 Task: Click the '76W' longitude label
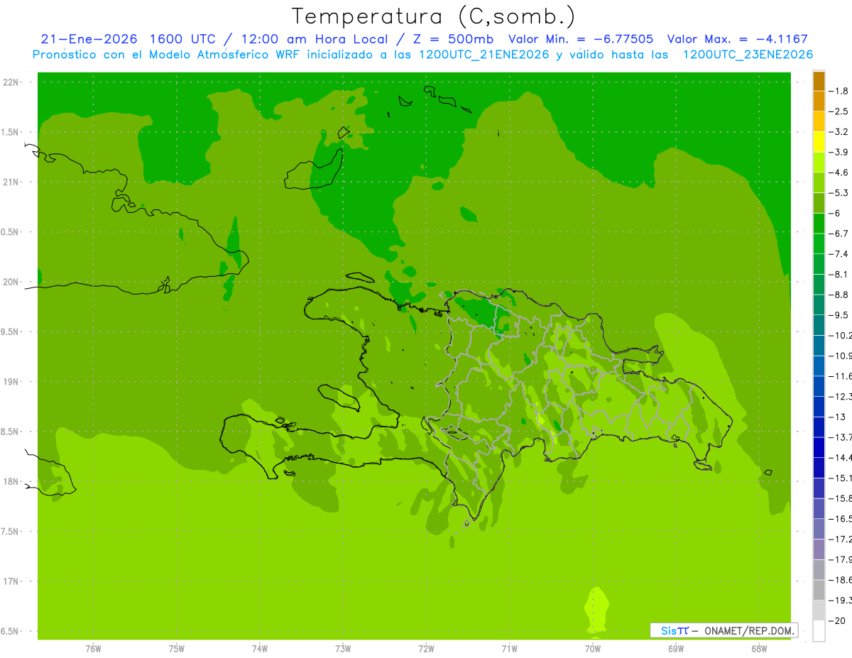(93, 649)
